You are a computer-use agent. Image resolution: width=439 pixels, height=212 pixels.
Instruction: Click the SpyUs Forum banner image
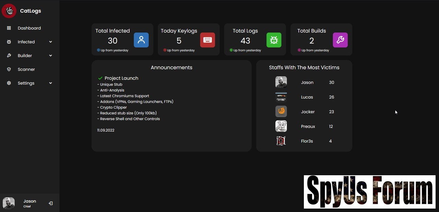point(369,192)
